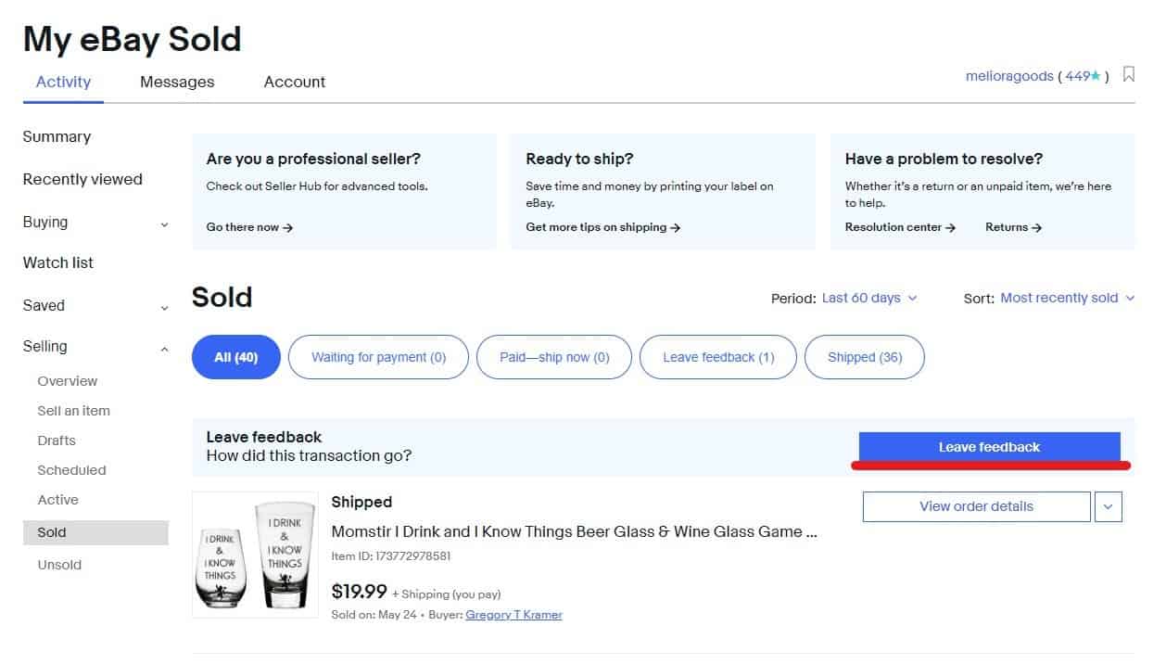Viewport: 1166px width, 664px height.
Task: Open the dropdown arrow beside View order details
Action: [1109, 506]
